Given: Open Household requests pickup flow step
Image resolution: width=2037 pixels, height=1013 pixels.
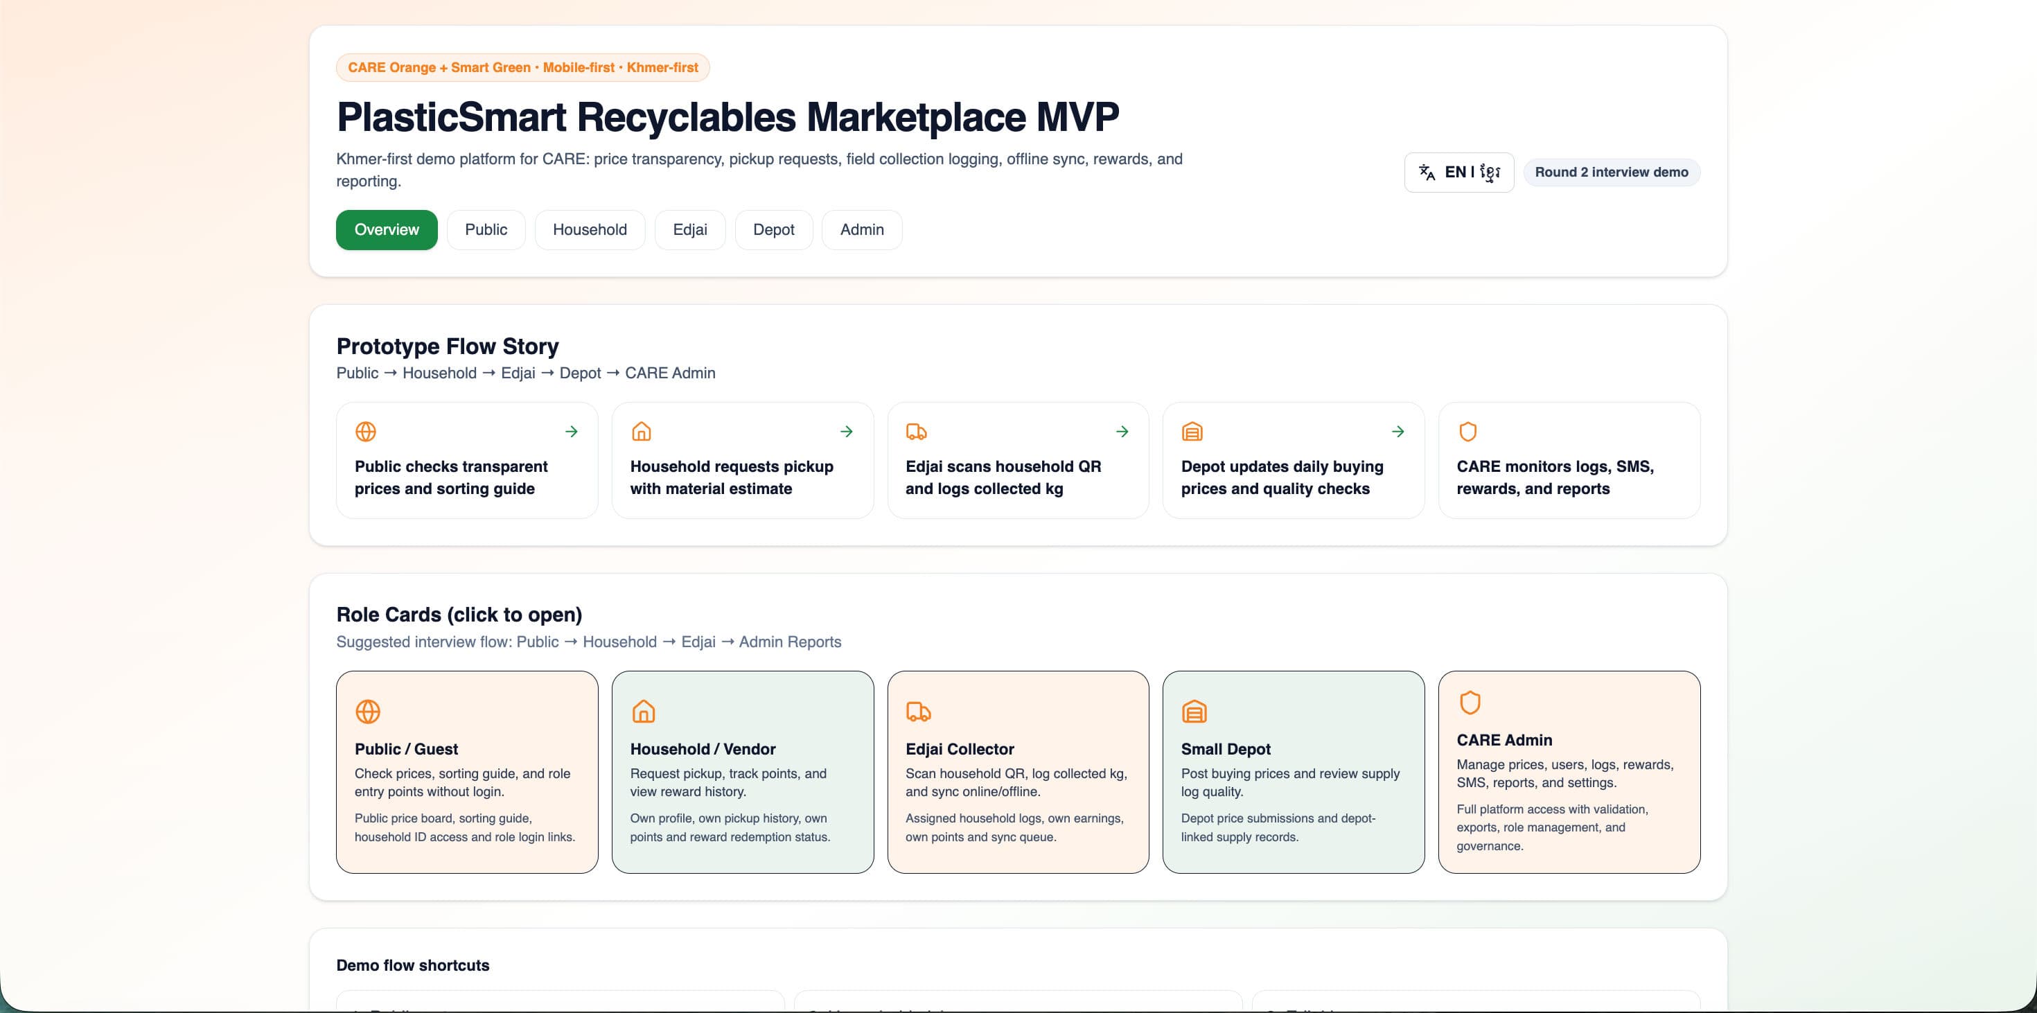Looking at the screenshot, I should [x=743, y=460].
